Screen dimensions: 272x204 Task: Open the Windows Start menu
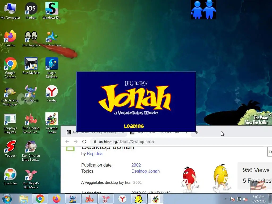pos(7,199)
